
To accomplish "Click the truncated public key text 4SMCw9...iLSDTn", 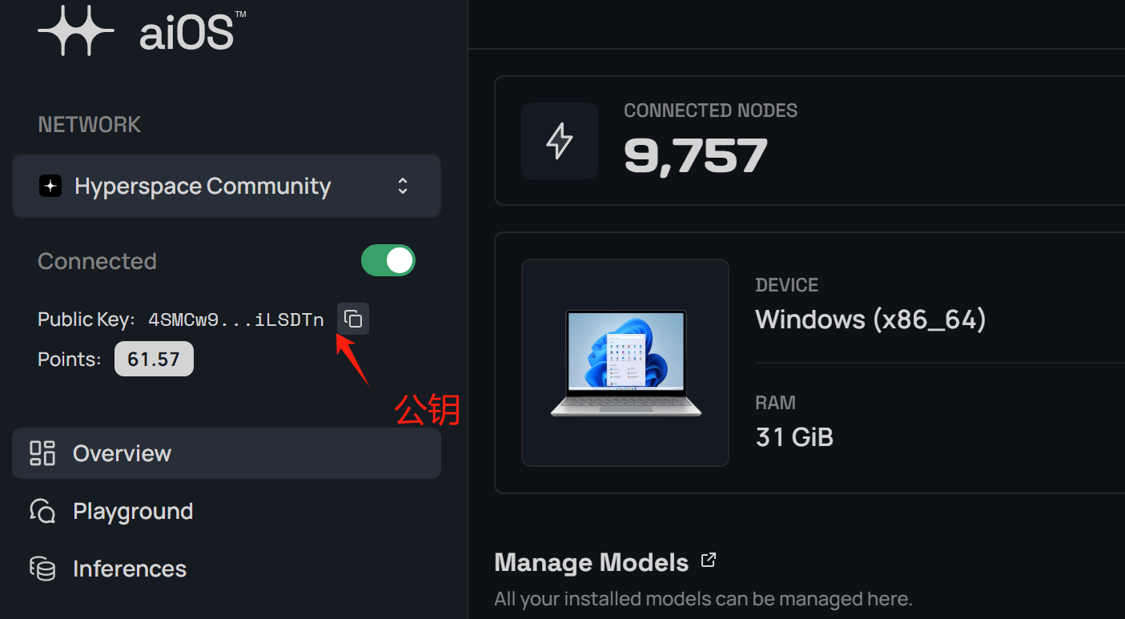I will click(236, 320).
